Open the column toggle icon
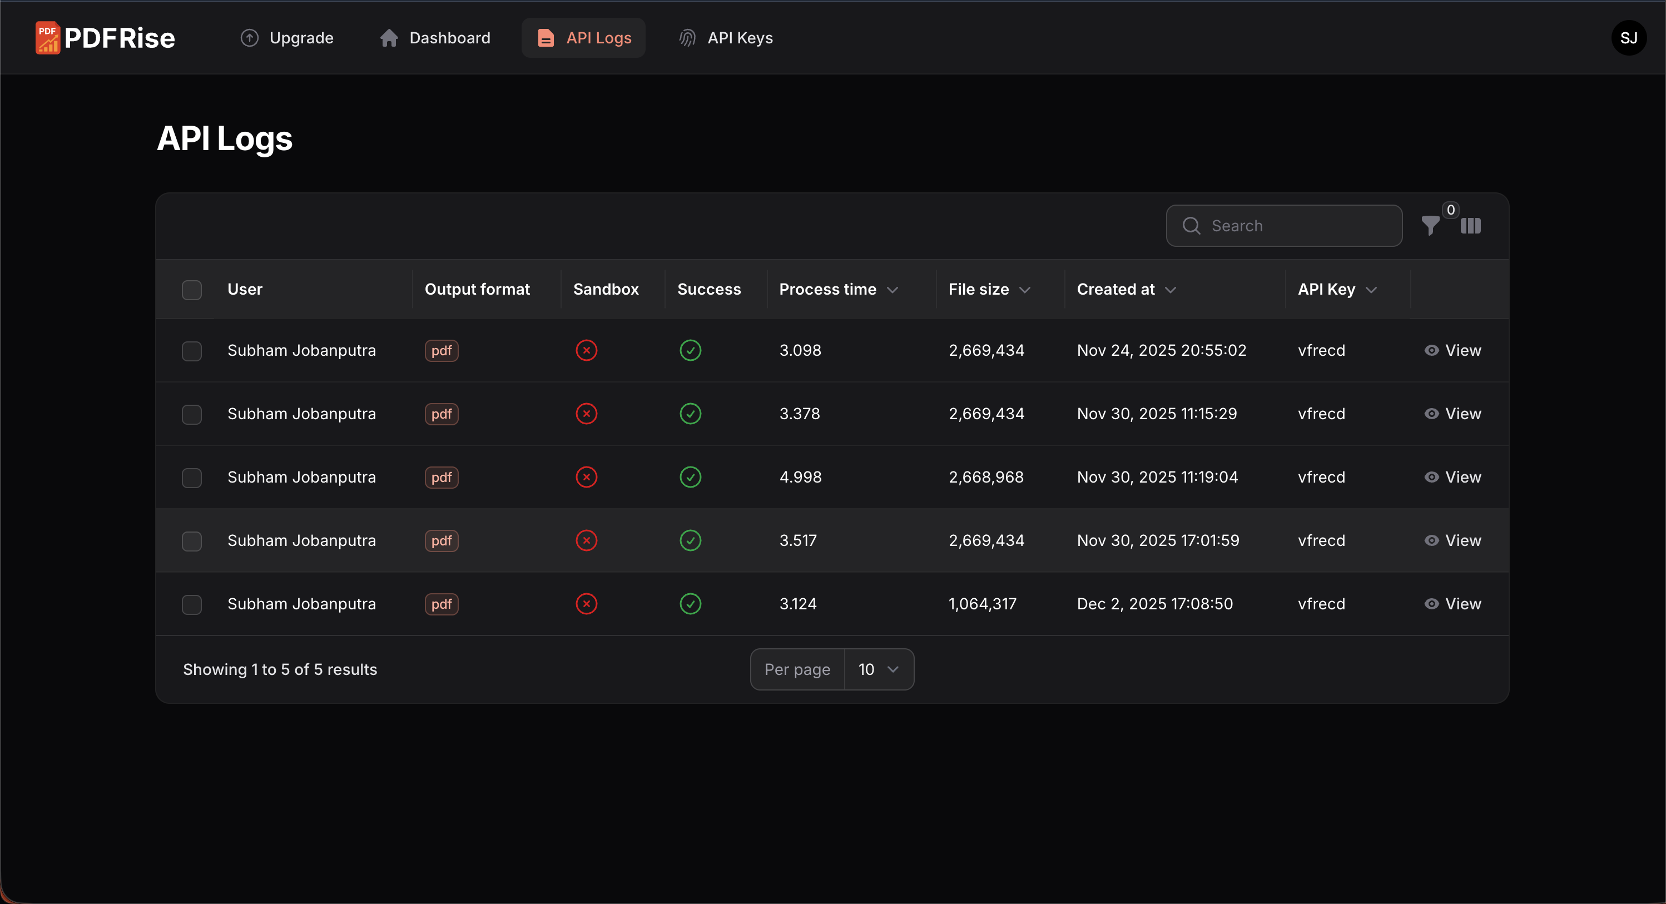The width and height of the screenshot is (1666, 904). point(1470,226)
